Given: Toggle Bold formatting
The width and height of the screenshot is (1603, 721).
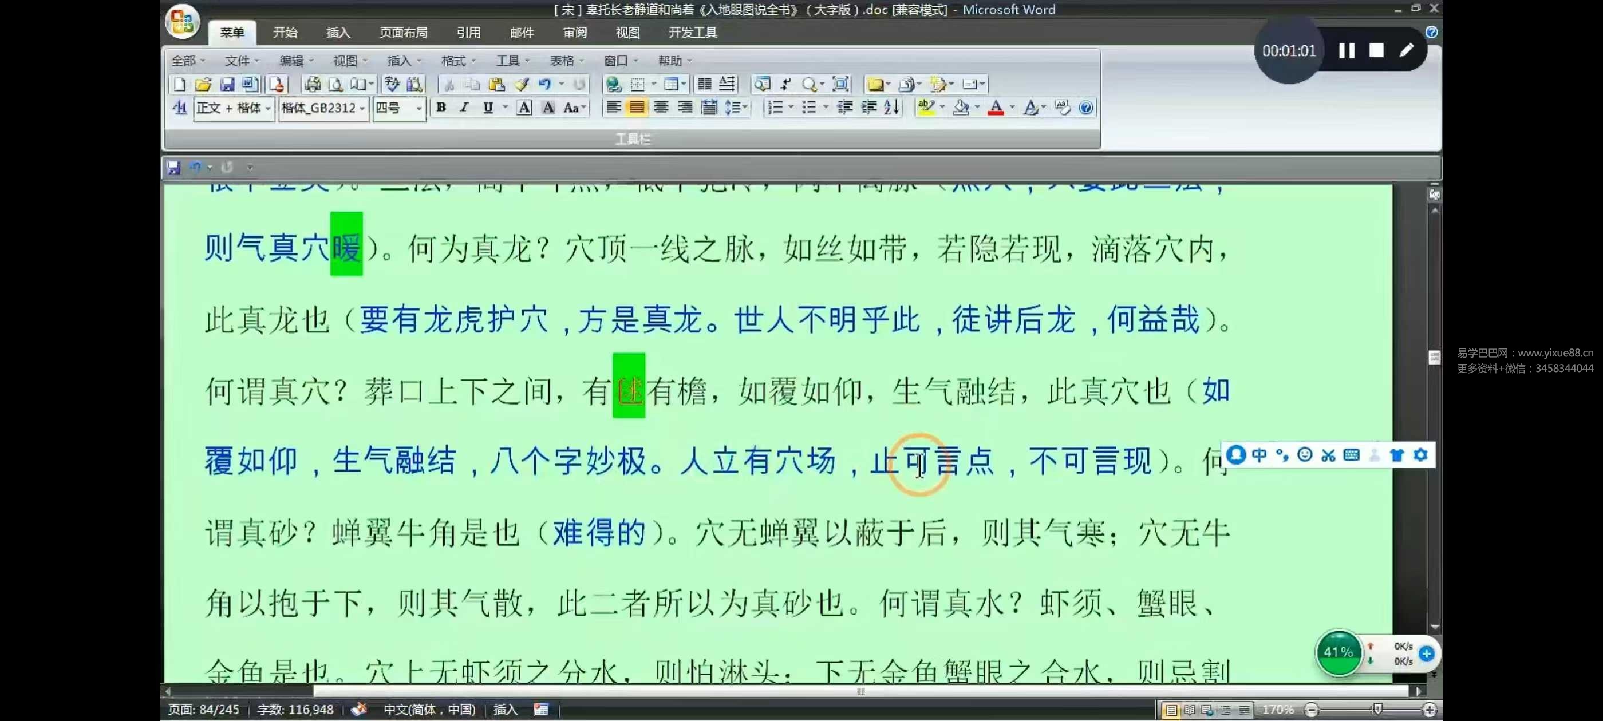Looking at the screenshot, I should pos(441,108).
